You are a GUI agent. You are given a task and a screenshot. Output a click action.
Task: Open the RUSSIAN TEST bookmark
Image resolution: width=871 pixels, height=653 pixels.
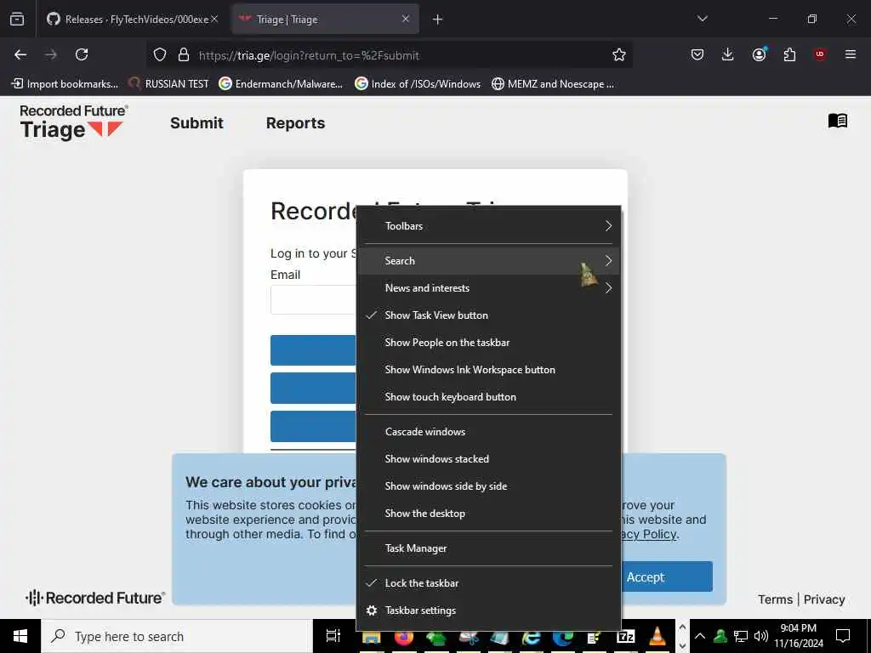(169, 84)
